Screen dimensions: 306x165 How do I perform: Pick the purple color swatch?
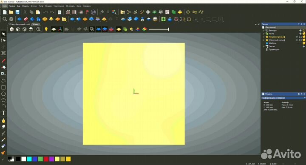click(x=51, y=159)
